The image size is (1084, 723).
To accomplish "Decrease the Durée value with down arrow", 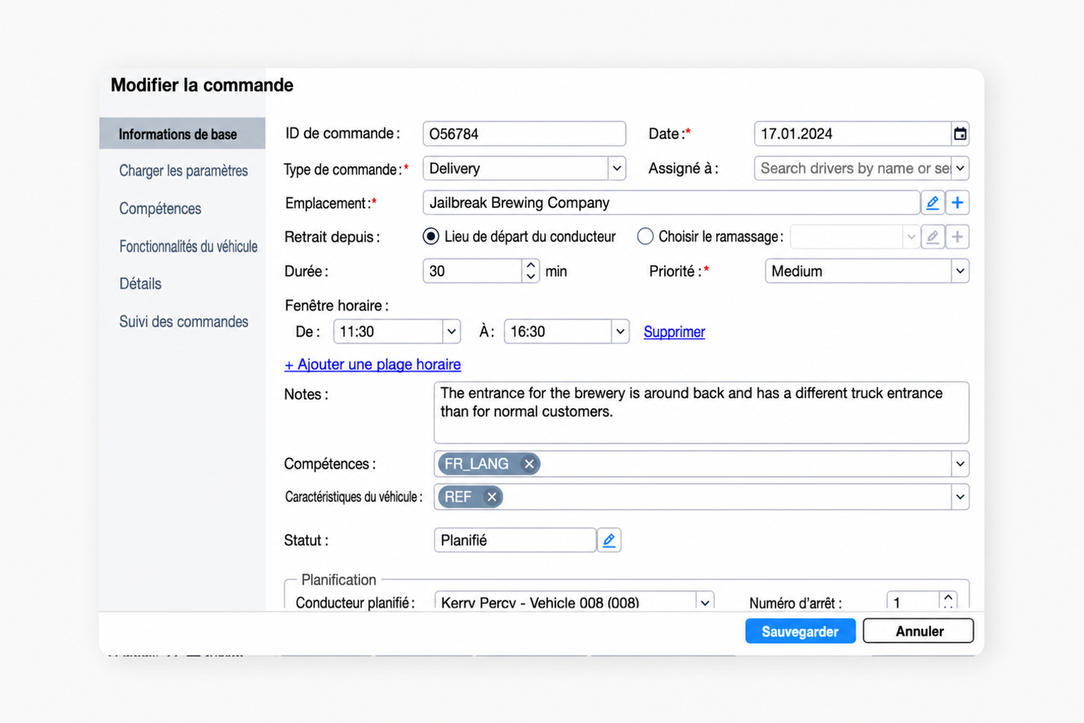I will 531,277.
